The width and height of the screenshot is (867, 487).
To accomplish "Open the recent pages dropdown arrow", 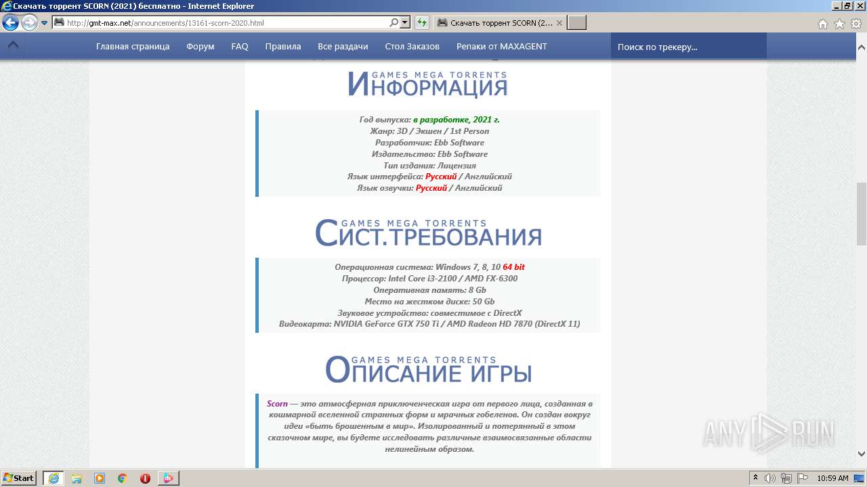I will tap(45, 23).
